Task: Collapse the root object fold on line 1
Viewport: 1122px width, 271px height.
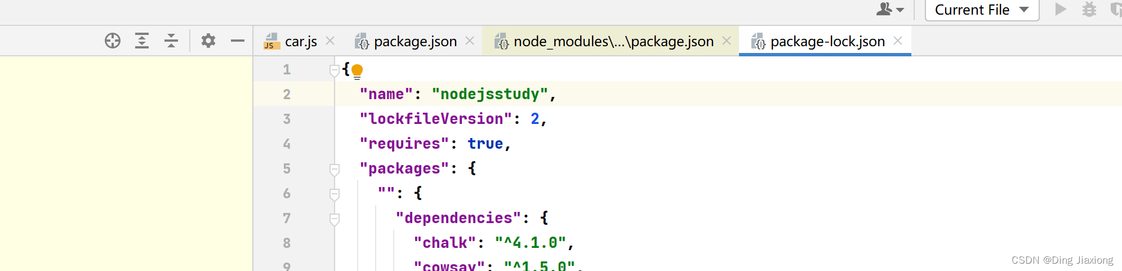Action: click(x=334, y=70)
